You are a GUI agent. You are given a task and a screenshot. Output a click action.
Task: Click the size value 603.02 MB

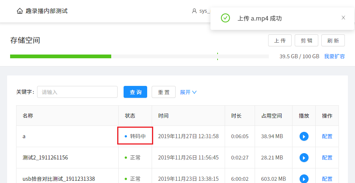tap(273, 179)
